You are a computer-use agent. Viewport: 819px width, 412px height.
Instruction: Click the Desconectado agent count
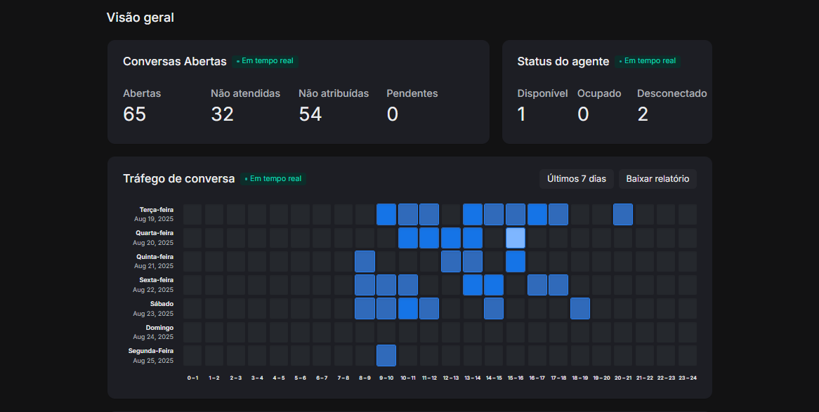click(643, 114)
